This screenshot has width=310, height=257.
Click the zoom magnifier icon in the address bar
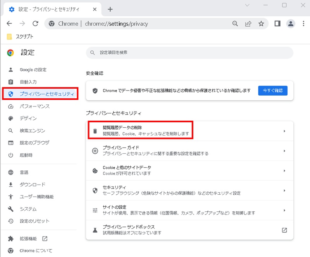pos(235,24)
